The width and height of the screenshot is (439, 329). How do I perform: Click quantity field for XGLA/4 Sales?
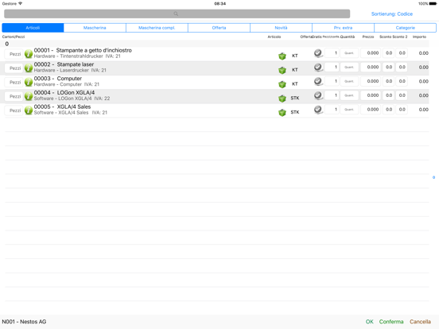coord(349,110)
